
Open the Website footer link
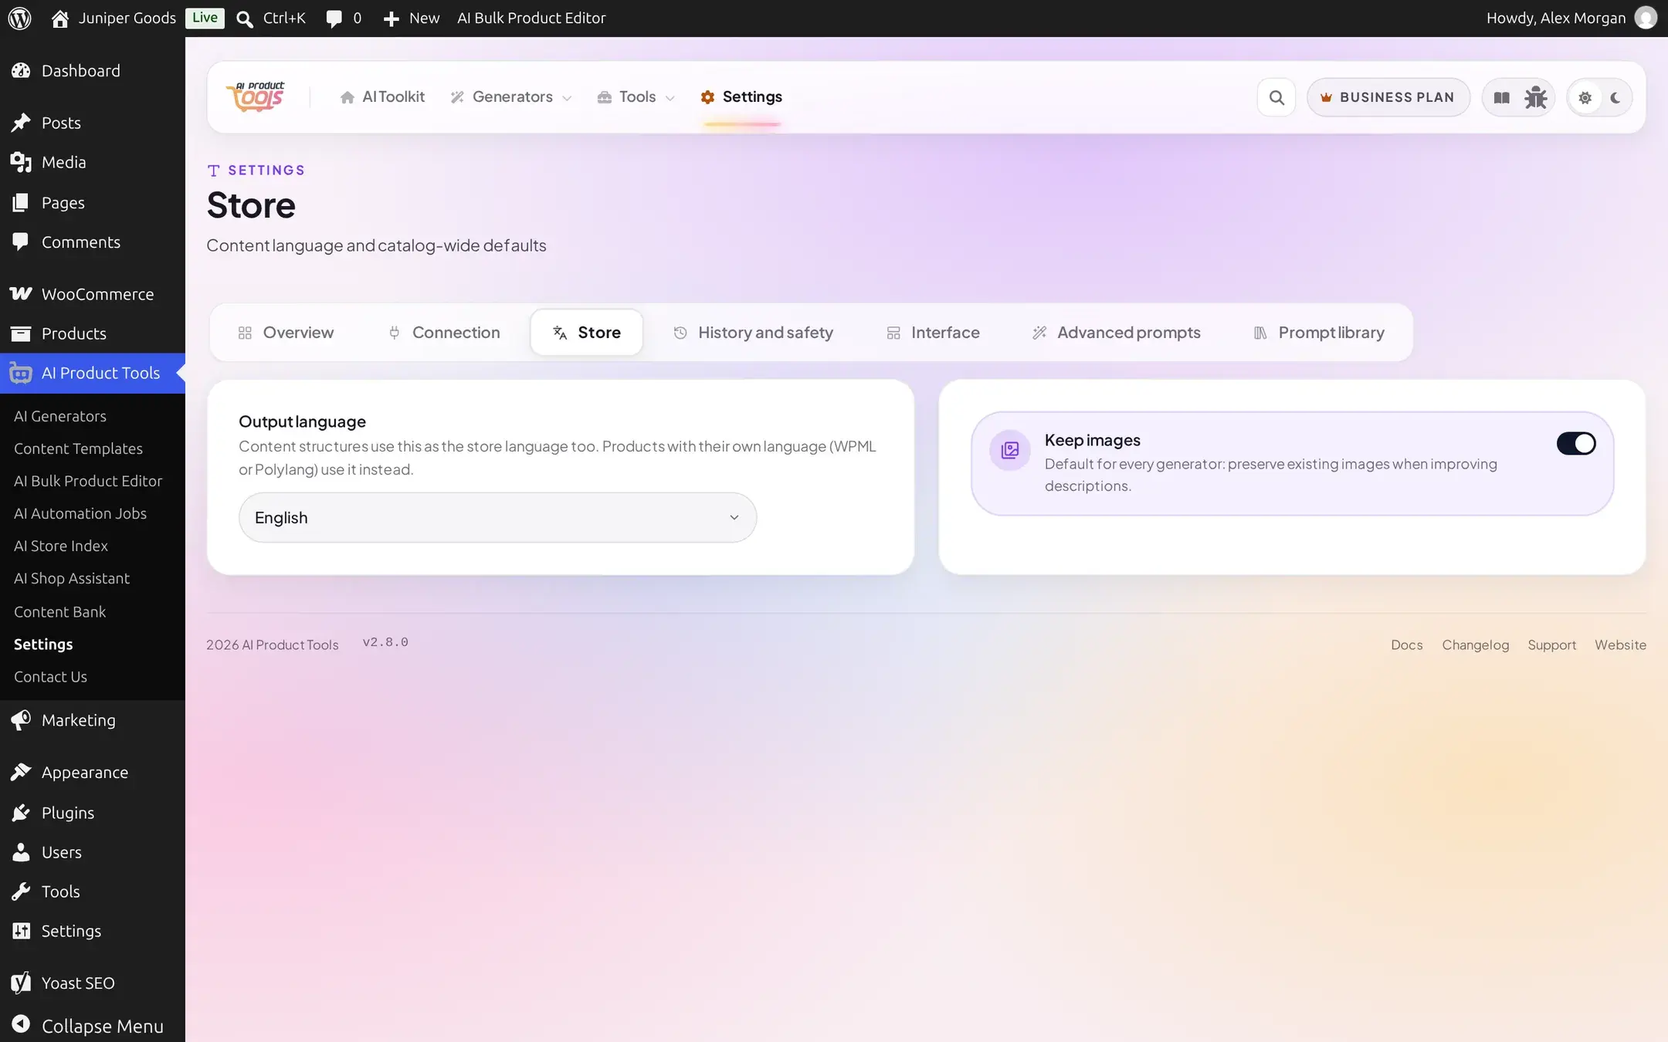[x=1620, y=645]
